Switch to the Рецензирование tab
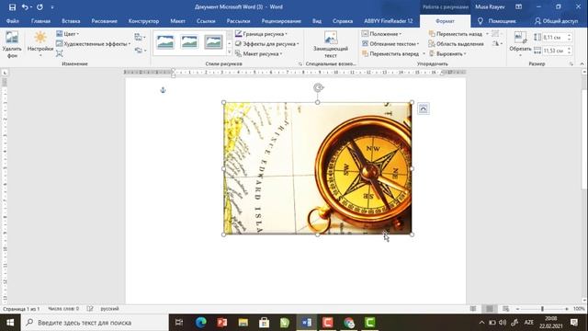 (281, 21)
